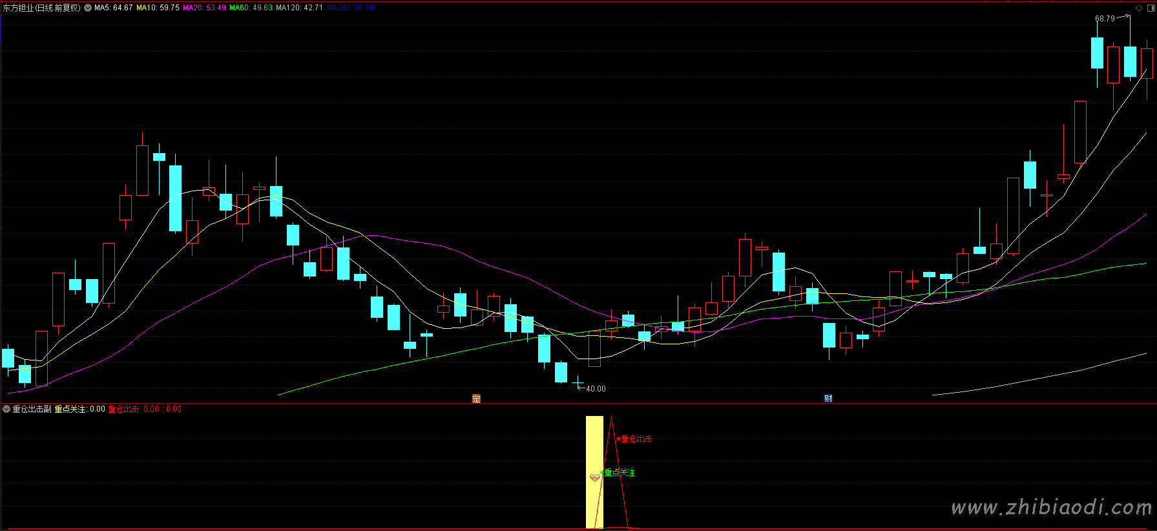Select the MA10: 59.75 label
Image resolution: width=1157 pixels, height=531 pixels.
158,8
